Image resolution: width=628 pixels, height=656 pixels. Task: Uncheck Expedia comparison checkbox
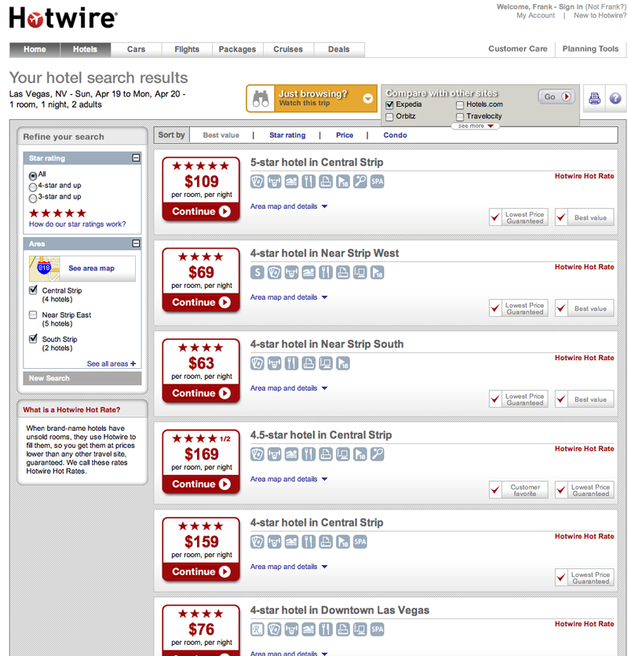coord(389,104)
